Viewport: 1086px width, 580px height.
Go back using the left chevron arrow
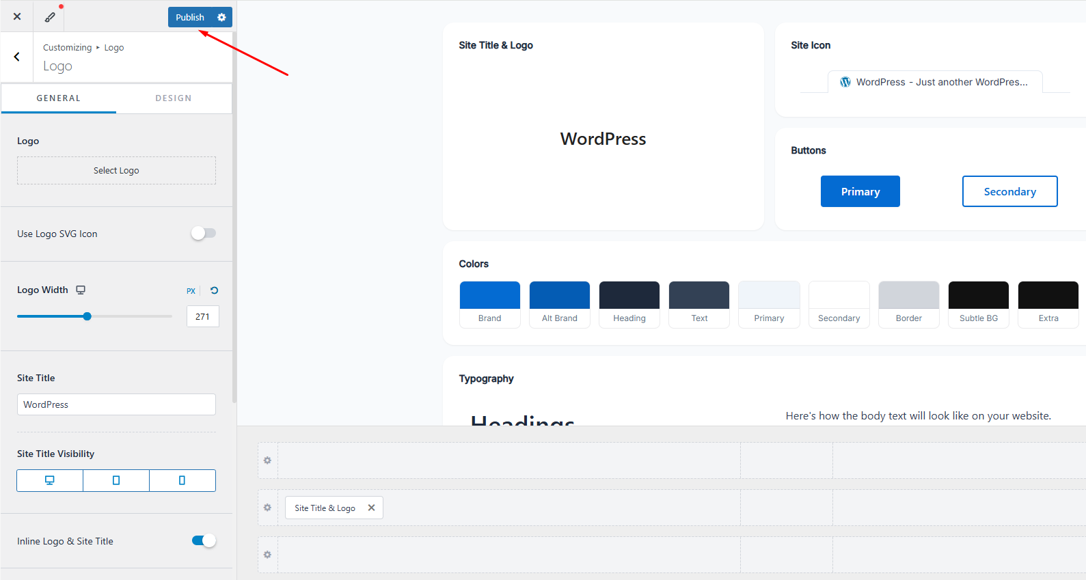[17, 57]
